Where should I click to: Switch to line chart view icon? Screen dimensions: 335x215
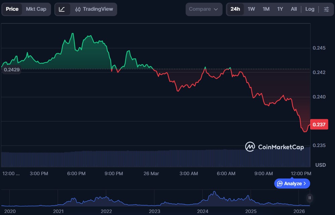click(x=62, y=9)
